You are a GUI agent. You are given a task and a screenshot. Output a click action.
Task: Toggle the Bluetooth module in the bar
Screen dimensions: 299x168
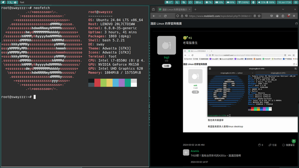click(x=253, y=2)
